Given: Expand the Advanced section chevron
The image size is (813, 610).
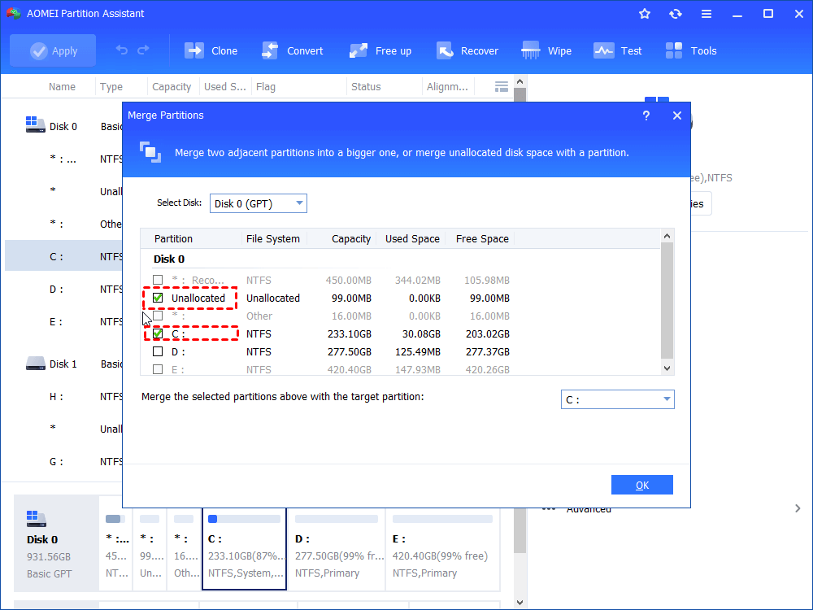Looking at the screenshot, I should (x=798, y=508).
